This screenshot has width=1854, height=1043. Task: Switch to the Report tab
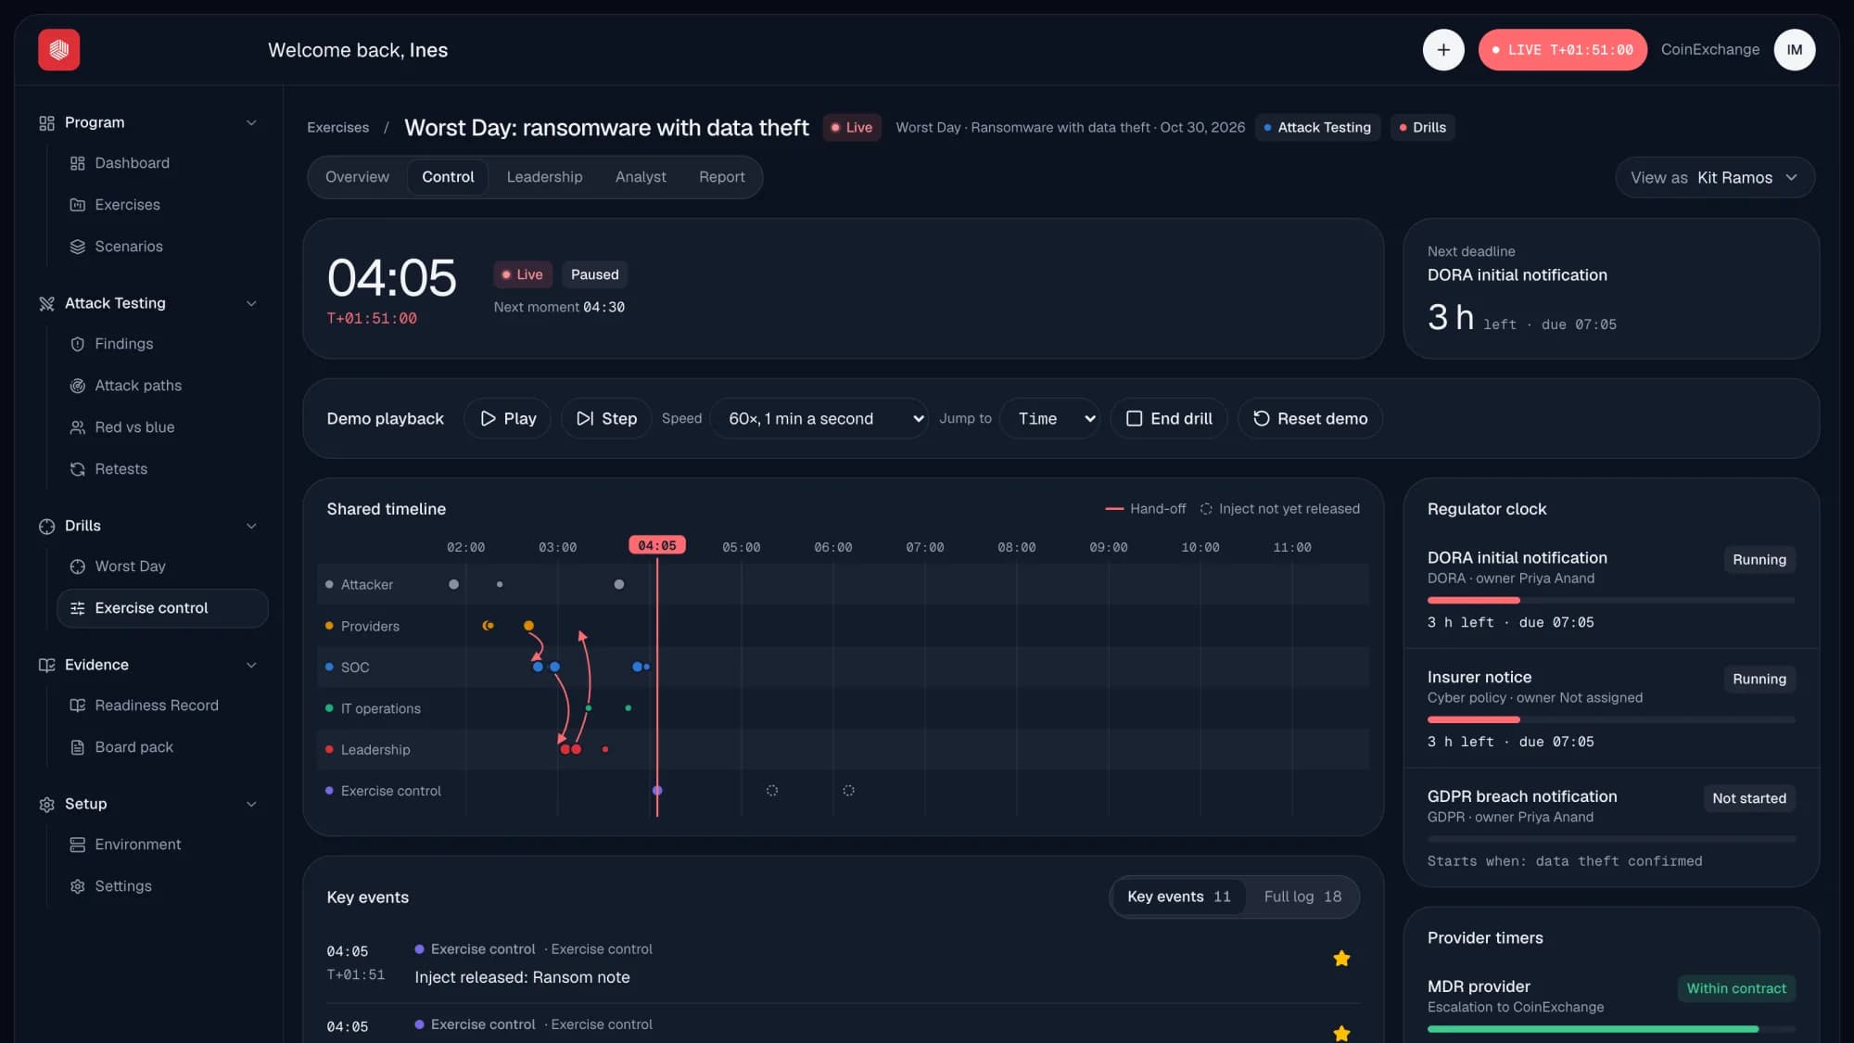click(721, 177)
